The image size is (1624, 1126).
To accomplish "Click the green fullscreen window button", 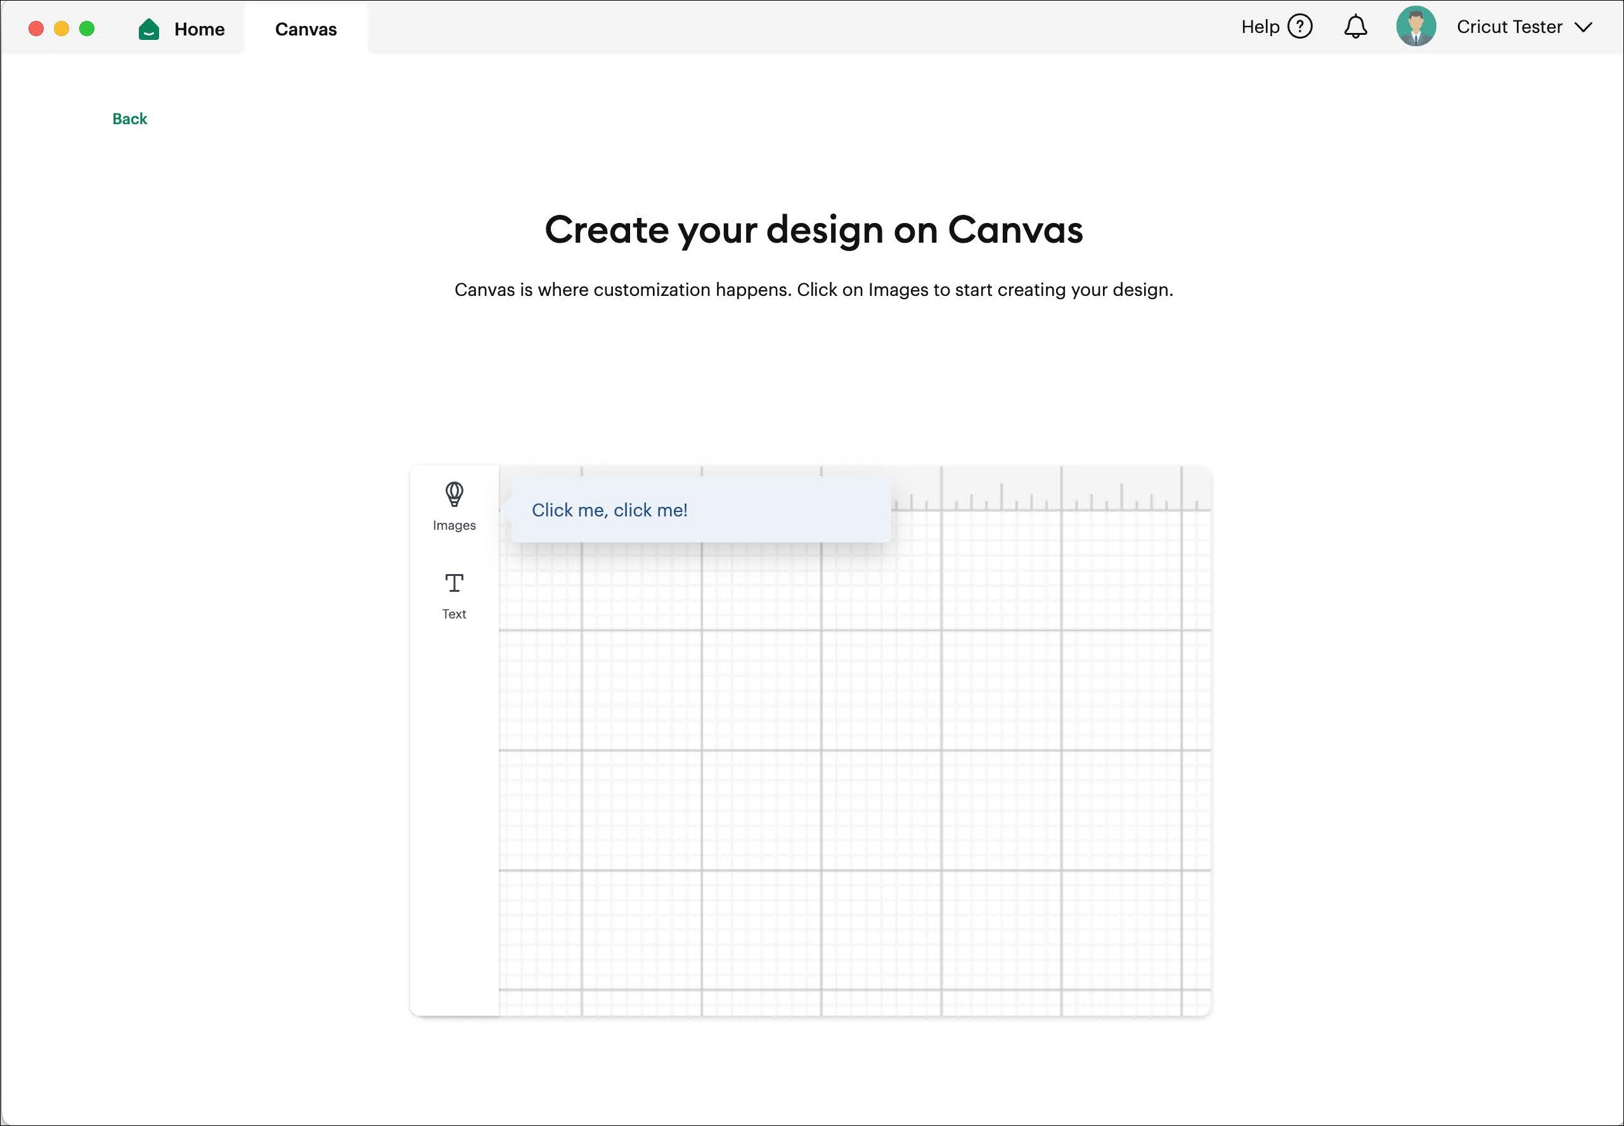I will pyautogui.click(x=87, y=29).
